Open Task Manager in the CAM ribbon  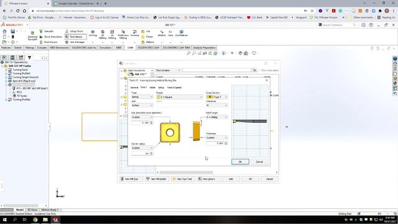pos(75,42)
